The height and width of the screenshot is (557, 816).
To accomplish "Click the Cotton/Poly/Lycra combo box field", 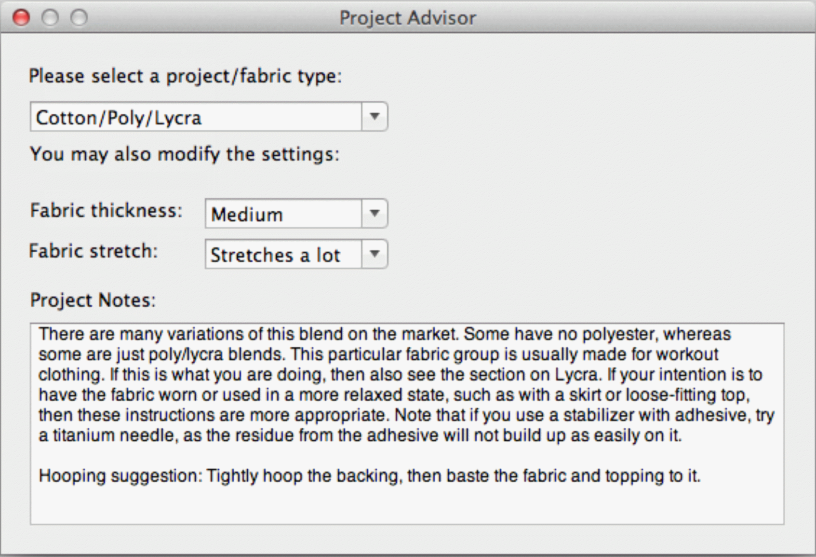I will (196, 117).
